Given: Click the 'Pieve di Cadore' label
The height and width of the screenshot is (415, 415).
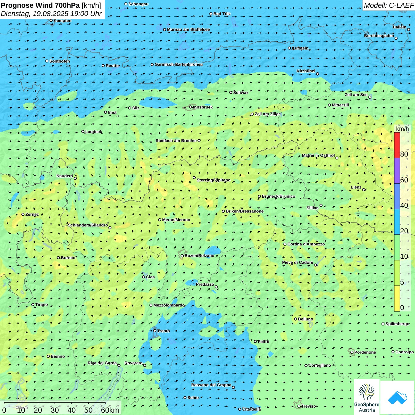Looking at the screenshot, I should coord(298,262).
